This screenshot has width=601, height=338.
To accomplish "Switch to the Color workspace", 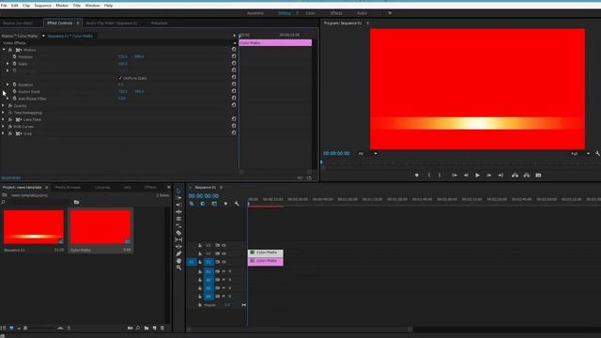I will (x=310, y=13).
